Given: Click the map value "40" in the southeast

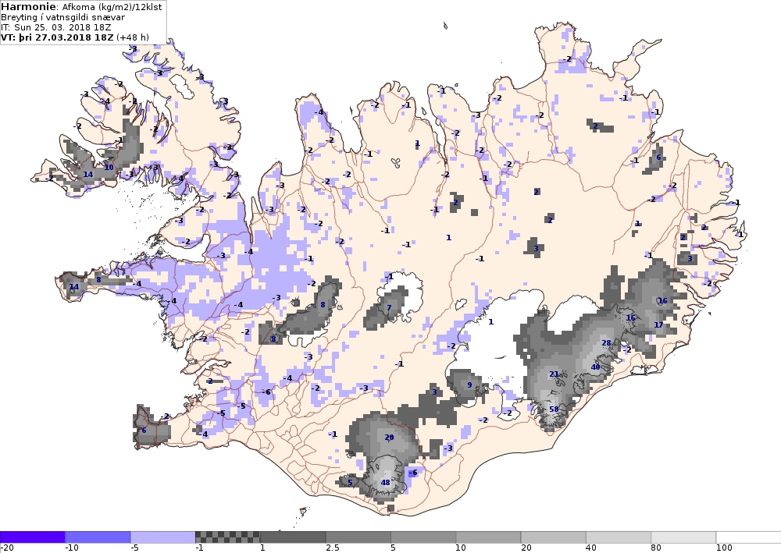Looking at the screenshot, I should [x=595, y=367].
